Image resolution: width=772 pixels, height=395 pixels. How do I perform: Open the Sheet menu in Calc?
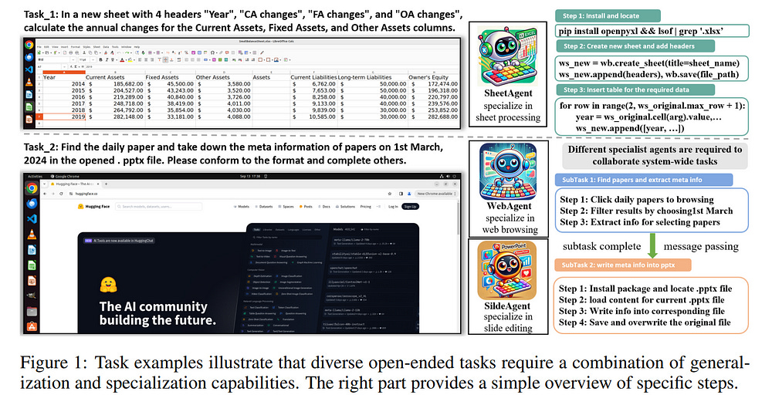point(96,47)
